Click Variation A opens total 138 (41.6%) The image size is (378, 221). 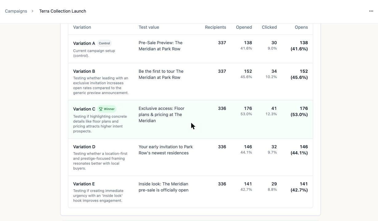point(299,46)
